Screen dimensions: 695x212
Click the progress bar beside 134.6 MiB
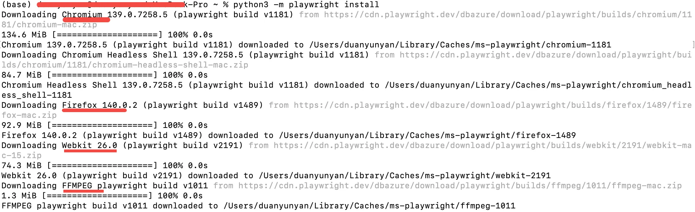[x=107, y=35]
